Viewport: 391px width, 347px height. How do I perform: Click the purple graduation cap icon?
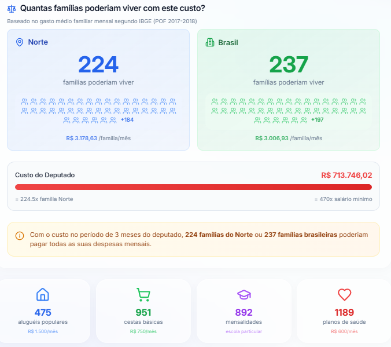point(244,295)
